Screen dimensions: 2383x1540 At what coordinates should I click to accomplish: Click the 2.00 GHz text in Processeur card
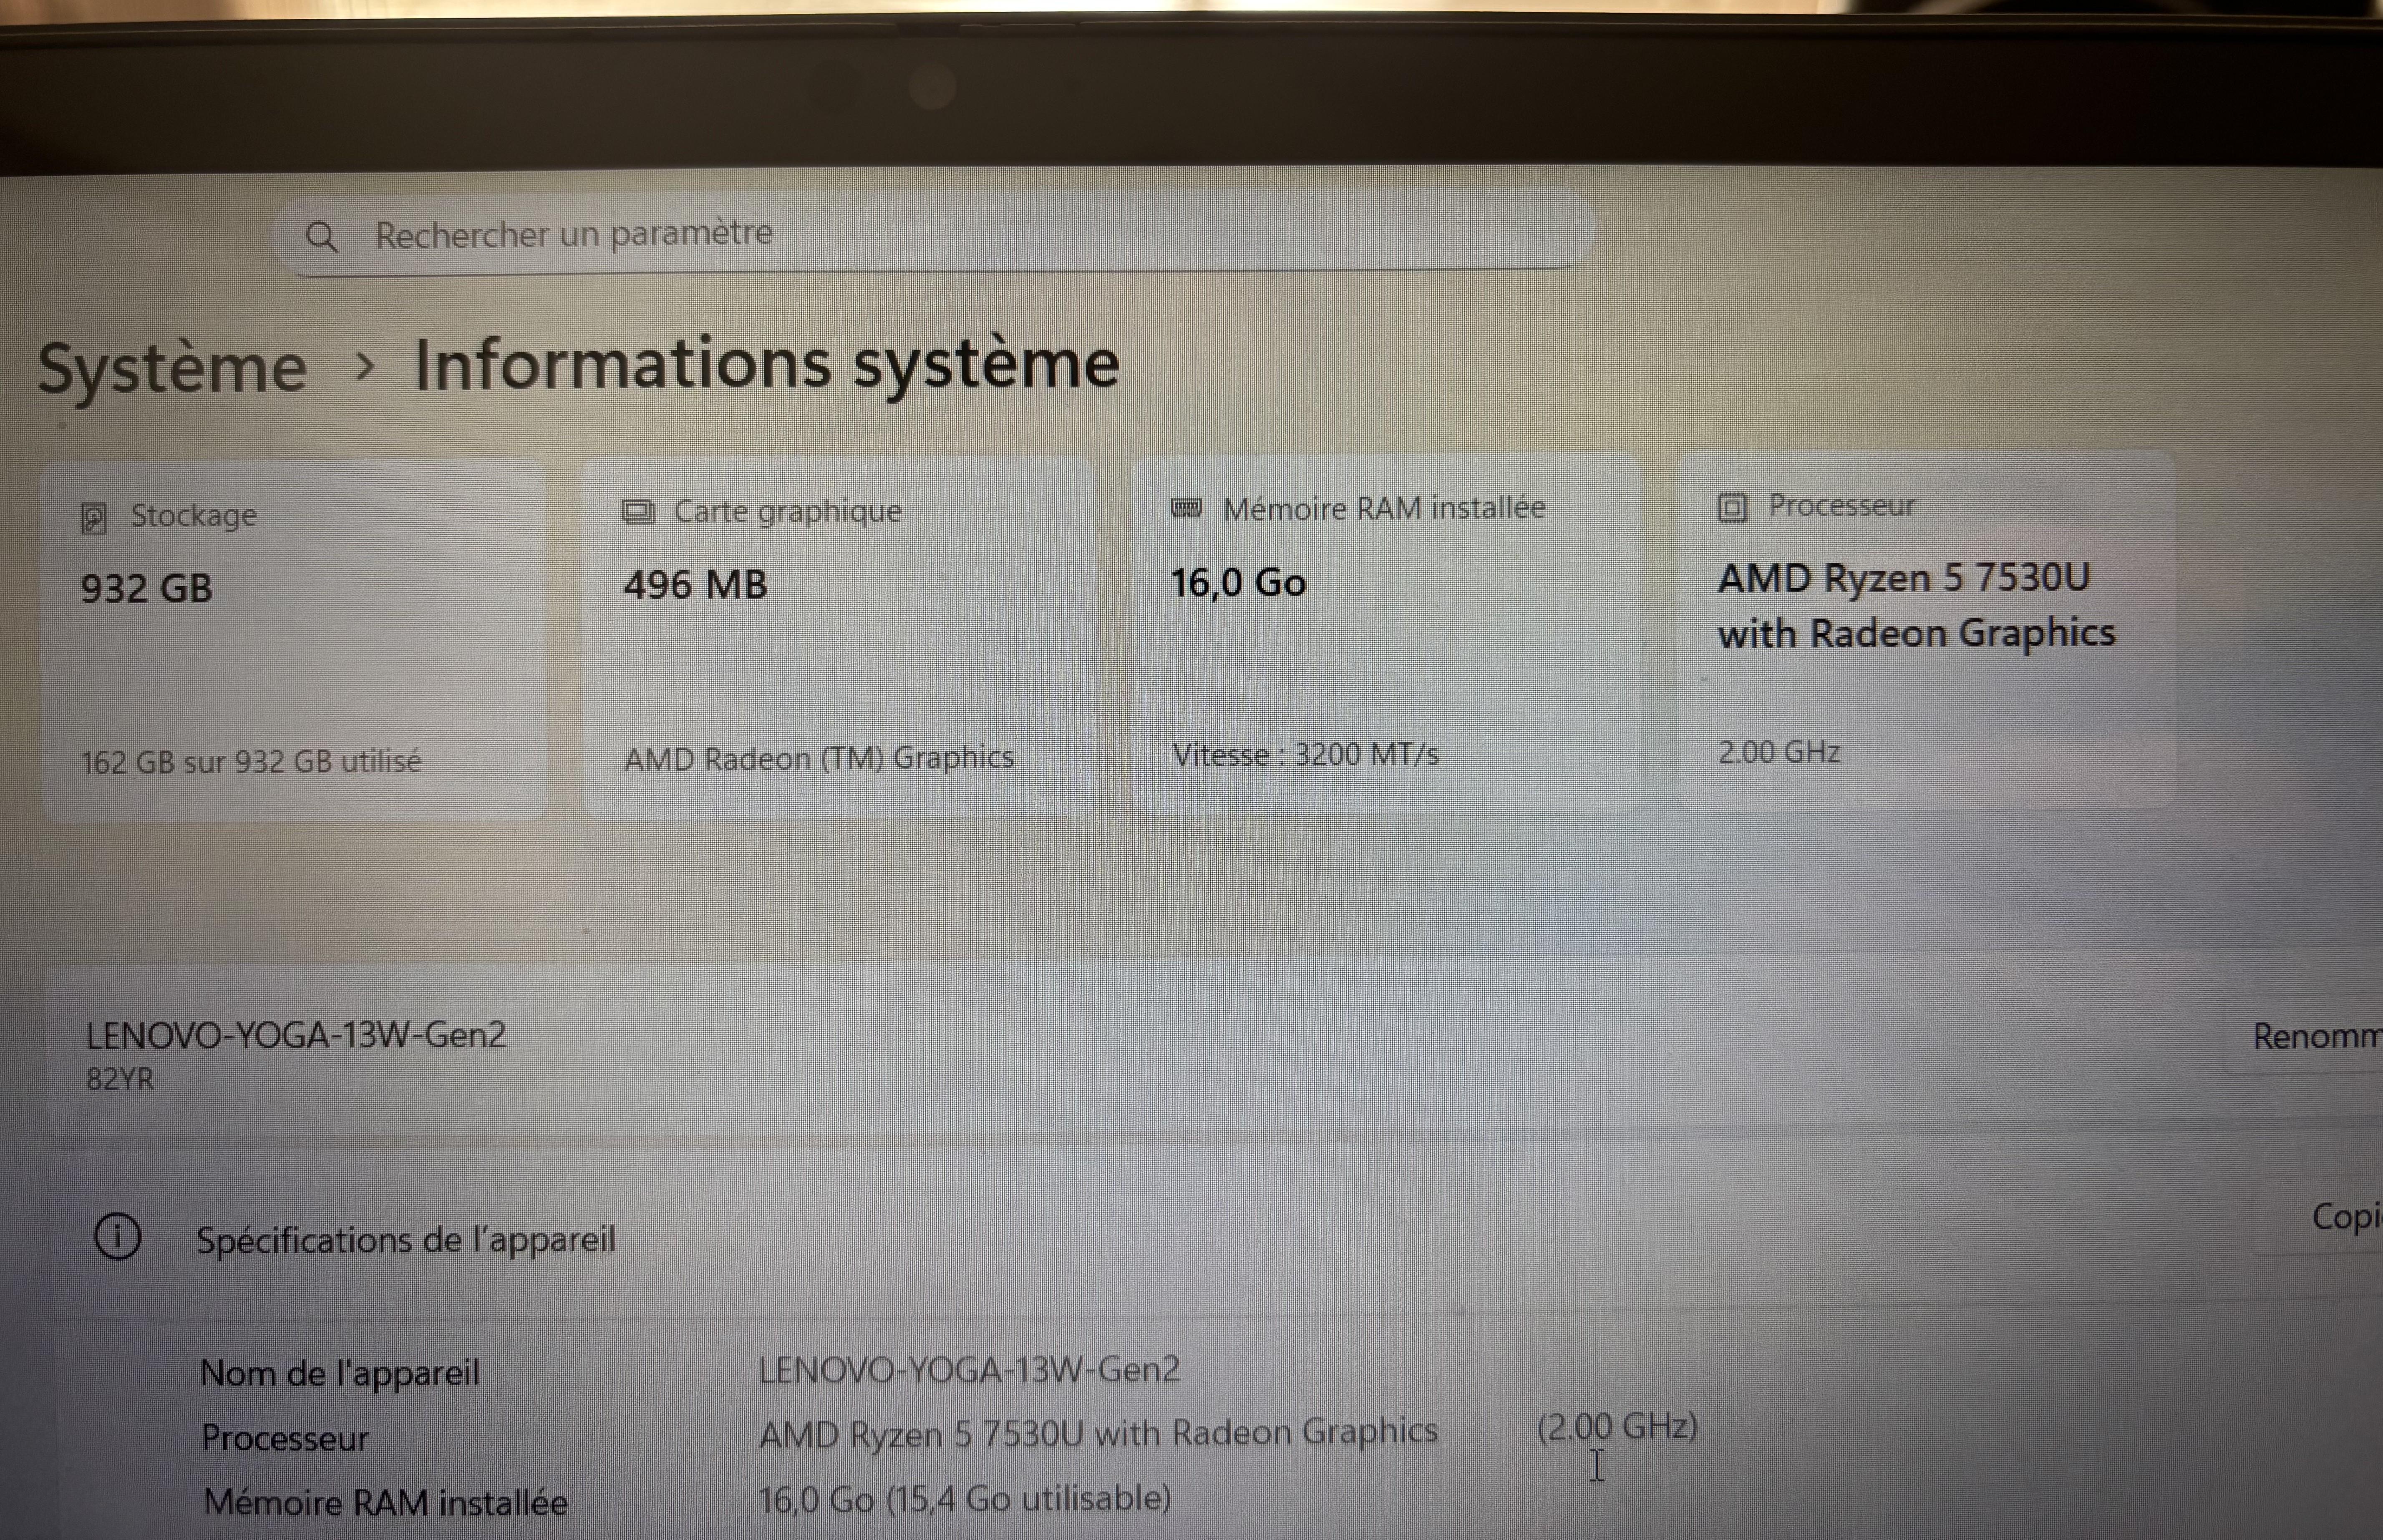pyautogui.click(x=1779, y=752)
